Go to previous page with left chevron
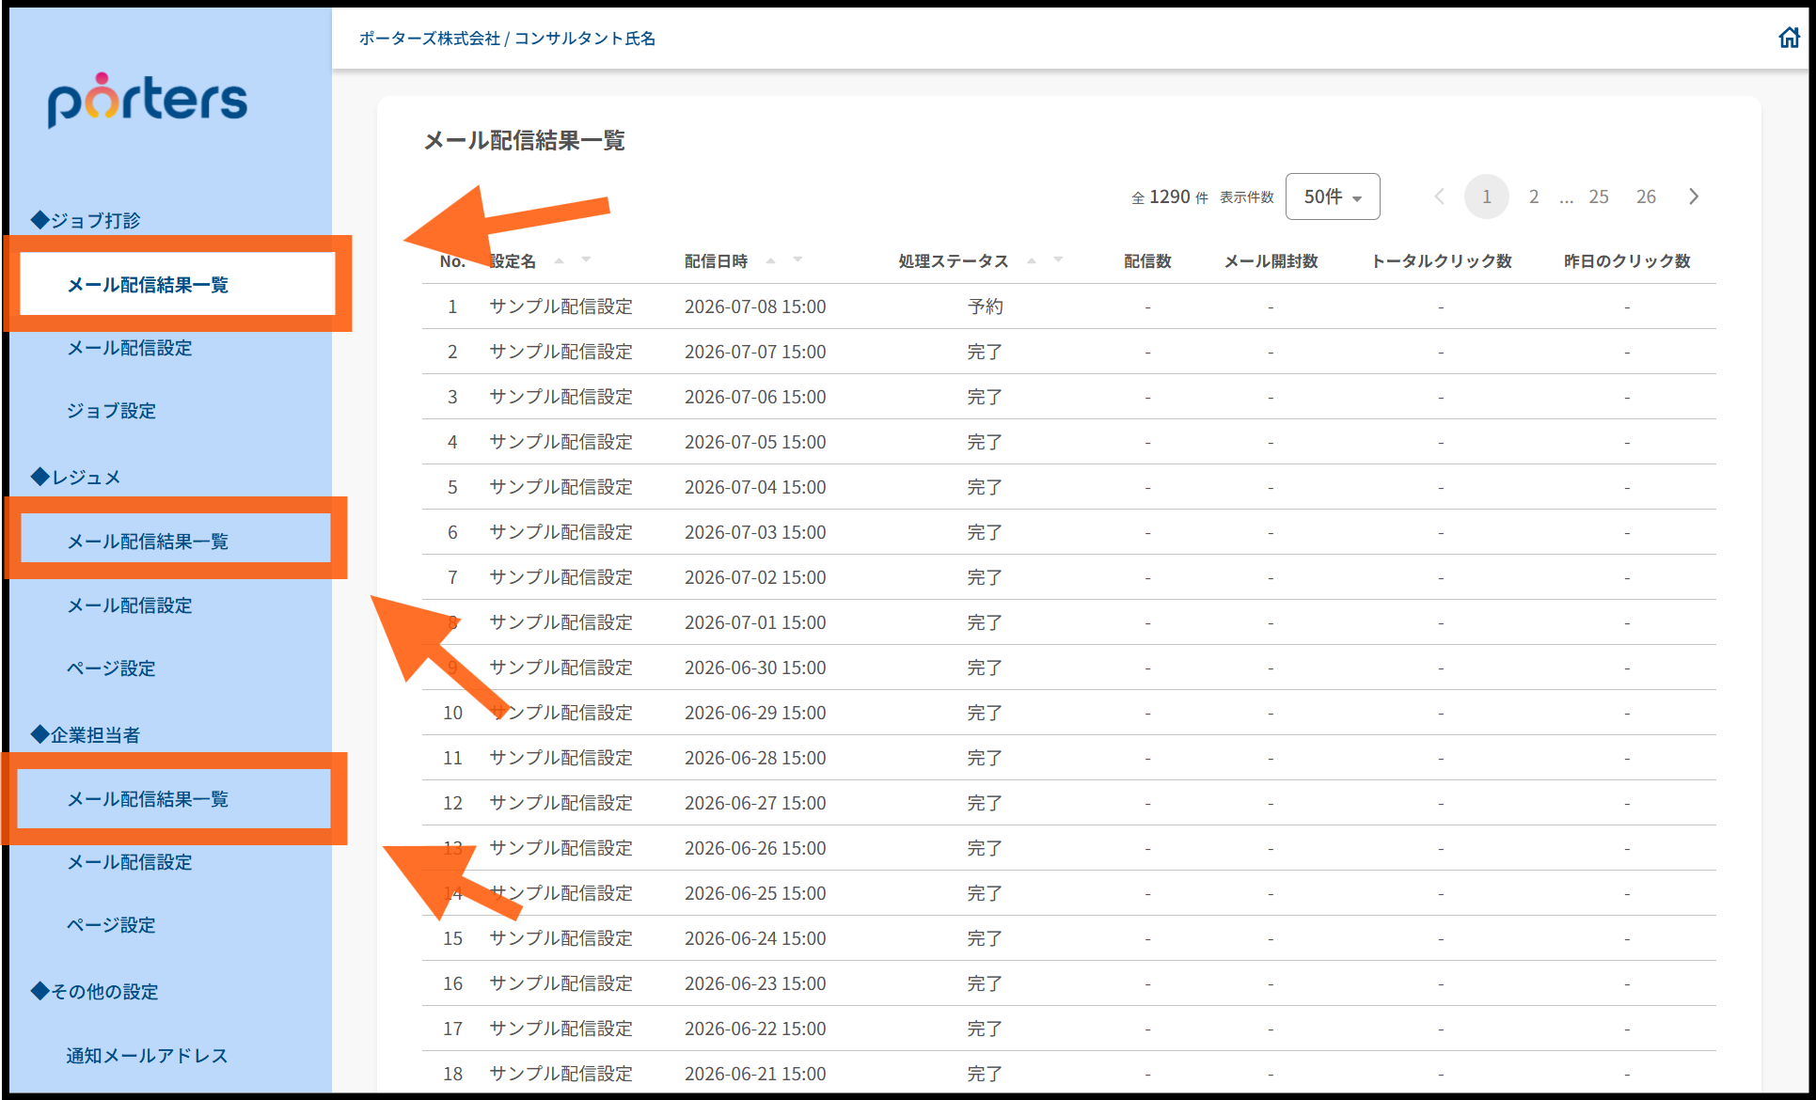Viewport: 1816px width, 1100px height. click(x=1439, y=196)
